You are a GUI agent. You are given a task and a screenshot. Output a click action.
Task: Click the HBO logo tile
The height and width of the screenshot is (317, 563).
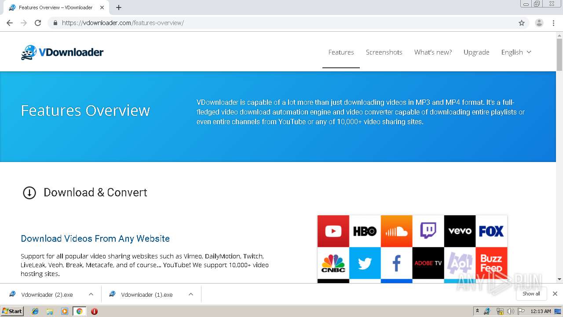(365, 231)
